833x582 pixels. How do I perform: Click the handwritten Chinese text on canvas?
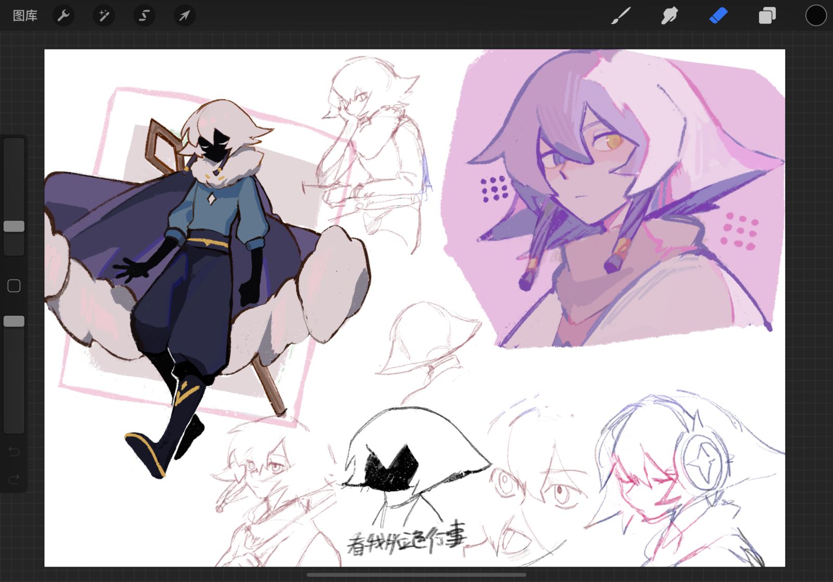pyautogui.click(x=407, y=537)
